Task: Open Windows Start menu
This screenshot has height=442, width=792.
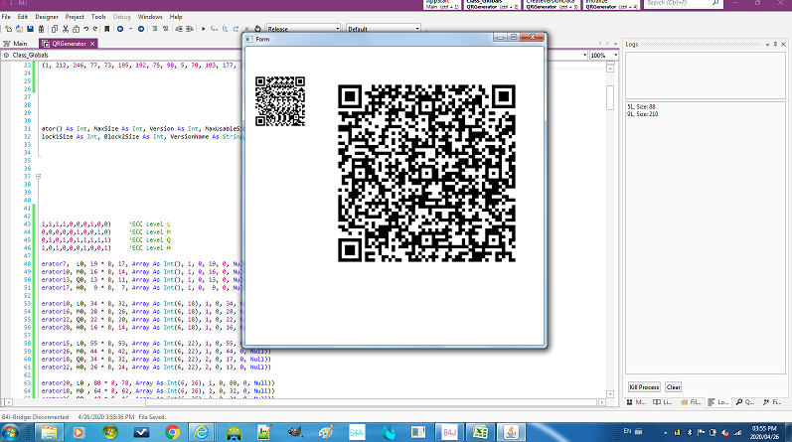Action: point(10,432)
